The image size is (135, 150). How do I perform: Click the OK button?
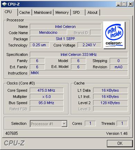coord(120,143)
